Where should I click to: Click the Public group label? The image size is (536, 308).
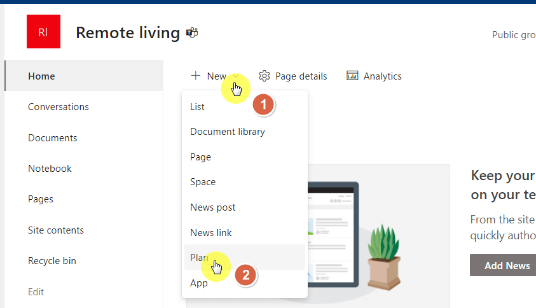[514, 35]
